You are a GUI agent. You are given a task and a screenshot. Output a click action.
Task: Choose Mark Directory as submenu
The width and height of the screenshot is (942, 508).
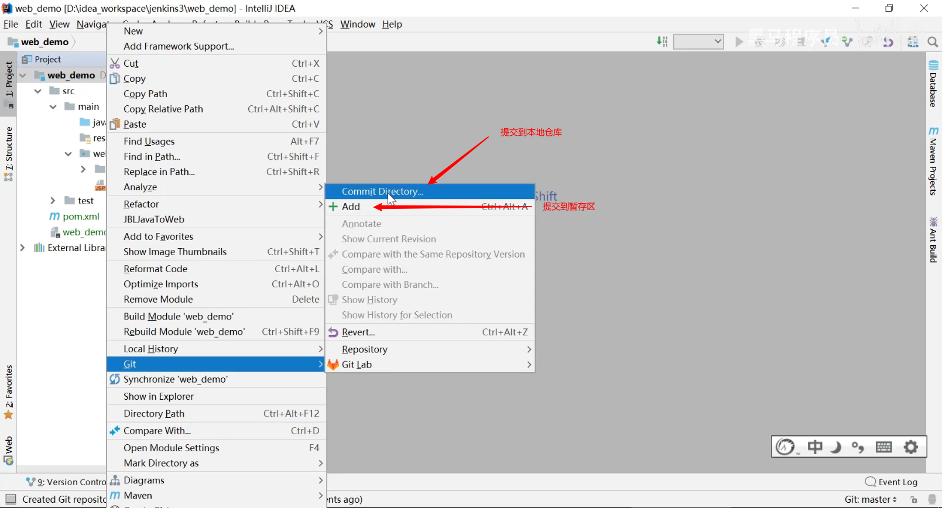(216, 464)
